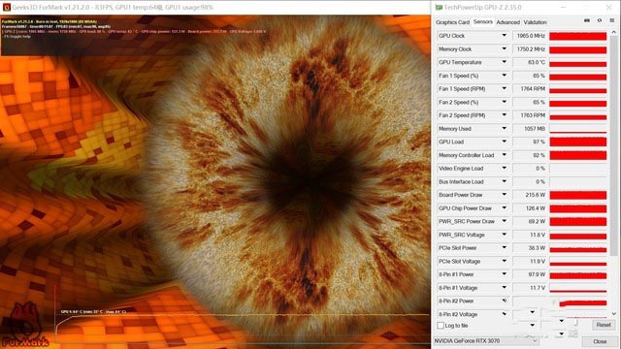Click the FurMark title bar app icon
The width and height of the screenshot is (621, 349).
[7, 7]
